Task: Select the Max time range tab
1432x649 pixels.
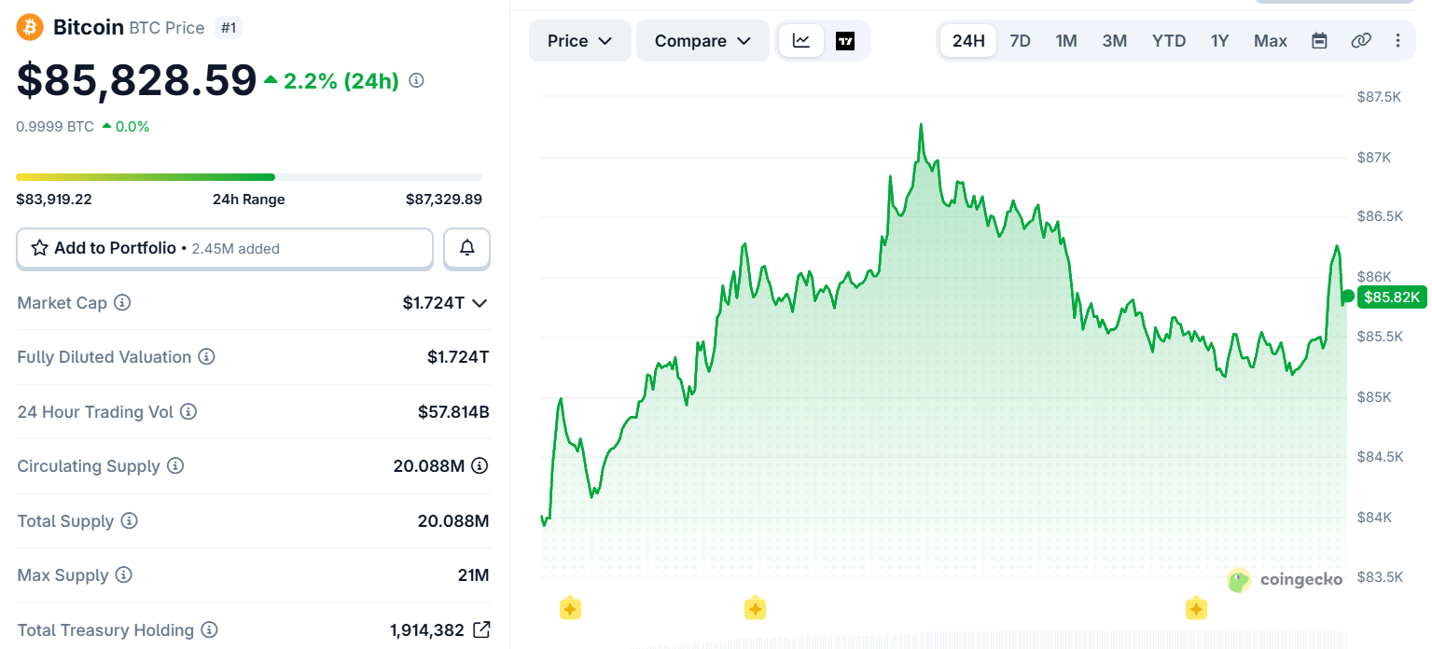Action: [1271, 41]
